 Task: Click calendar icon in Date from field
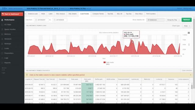tap(36, 20)
